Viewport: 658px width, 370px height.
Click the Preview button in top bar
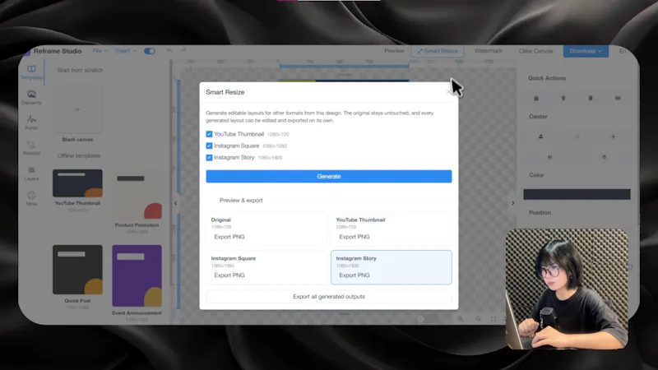pyautogui.click(x=394, y=51)
